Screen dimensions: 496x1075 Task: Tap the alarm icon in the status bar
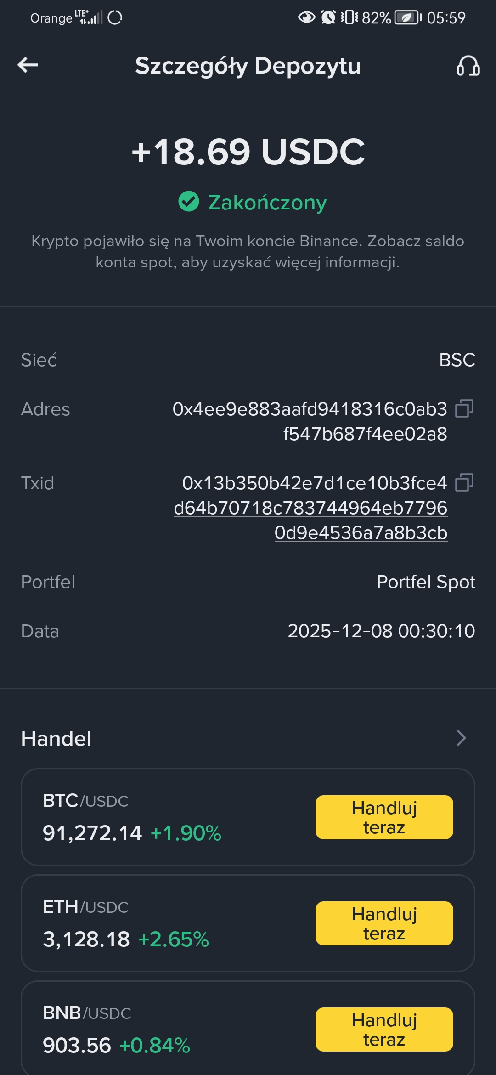[328, 18]
